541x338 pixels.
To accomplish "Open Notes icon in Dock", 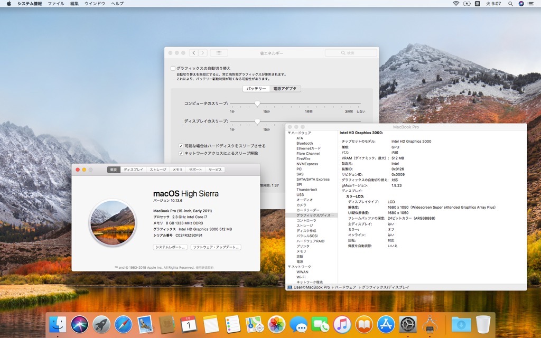I will 211,324.
